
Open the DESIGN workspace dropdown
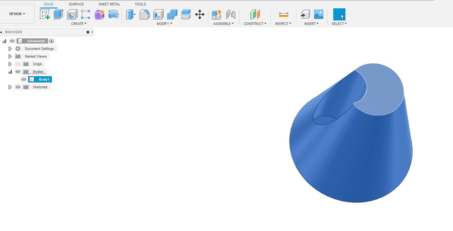[17, 14]
